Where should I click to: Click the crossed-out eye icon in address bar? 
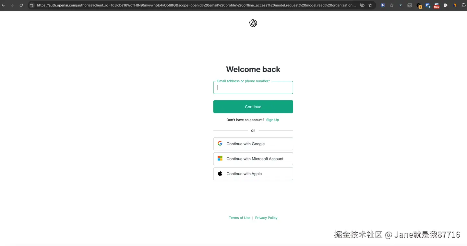tap(362, 5)
